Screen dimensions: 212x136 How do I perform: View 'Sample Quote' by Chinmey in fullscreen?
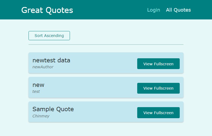pos(158,113)
